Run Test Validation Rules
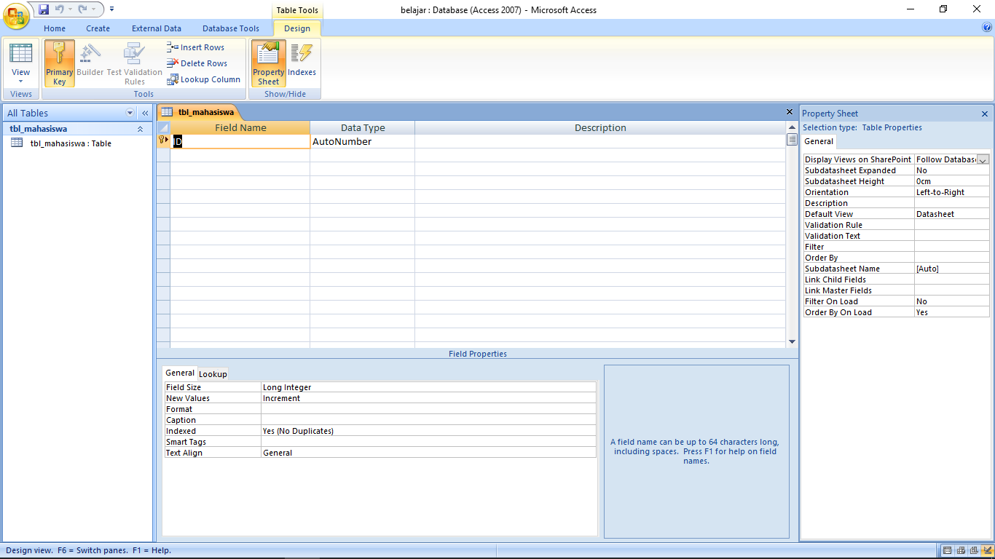The height and width of the screenshot is (559, 995). point(135,63)
